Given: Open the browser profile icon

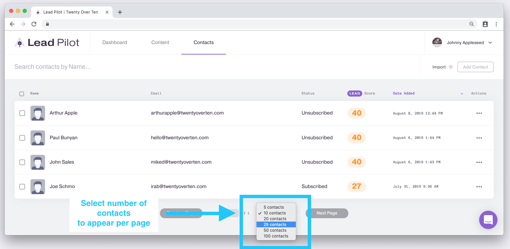Looking at the screenshot, I should (x=485, y=24).
